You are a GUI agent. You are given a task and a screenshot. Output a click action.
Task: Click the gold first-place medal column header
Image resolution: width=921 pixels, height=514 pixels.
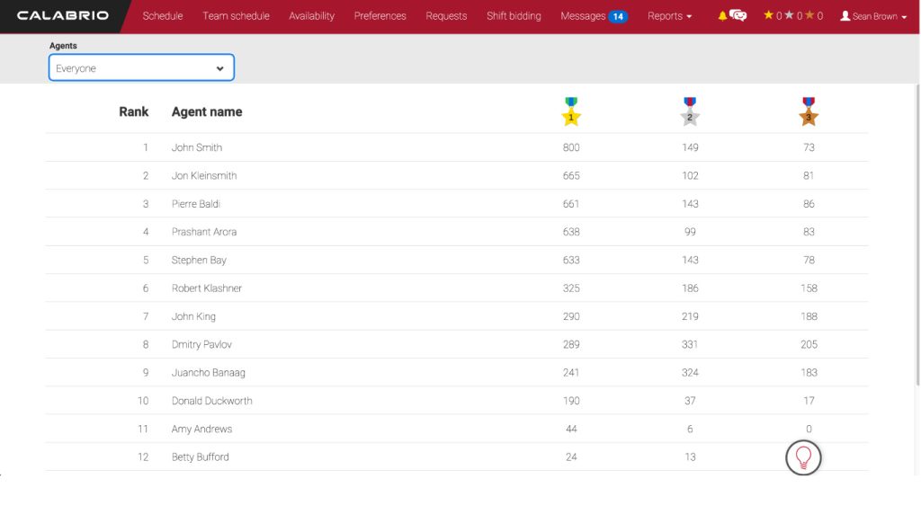pos(571,111)
